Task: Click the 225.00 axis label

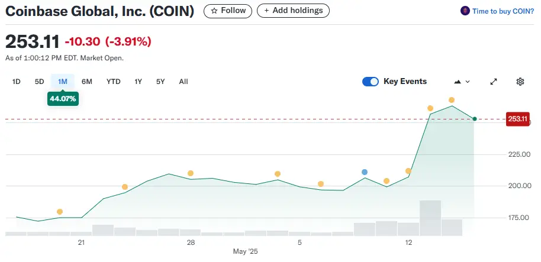Action: point(519,154)
